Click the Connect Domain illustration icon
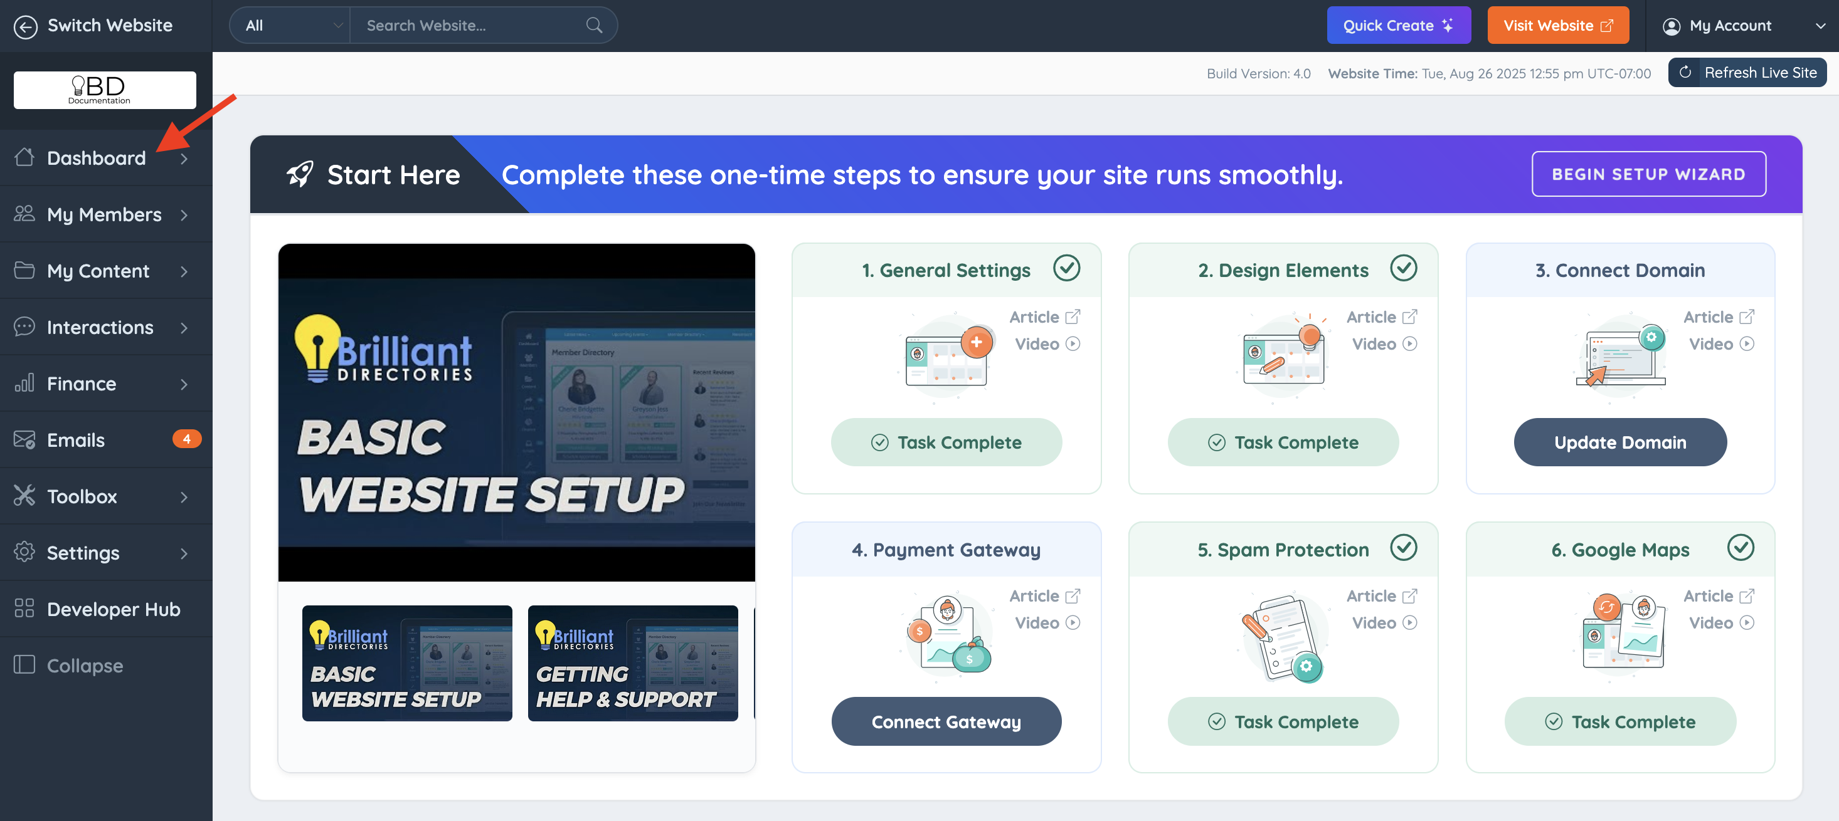Viewport: 1839px width, 821px height. 1620,355
